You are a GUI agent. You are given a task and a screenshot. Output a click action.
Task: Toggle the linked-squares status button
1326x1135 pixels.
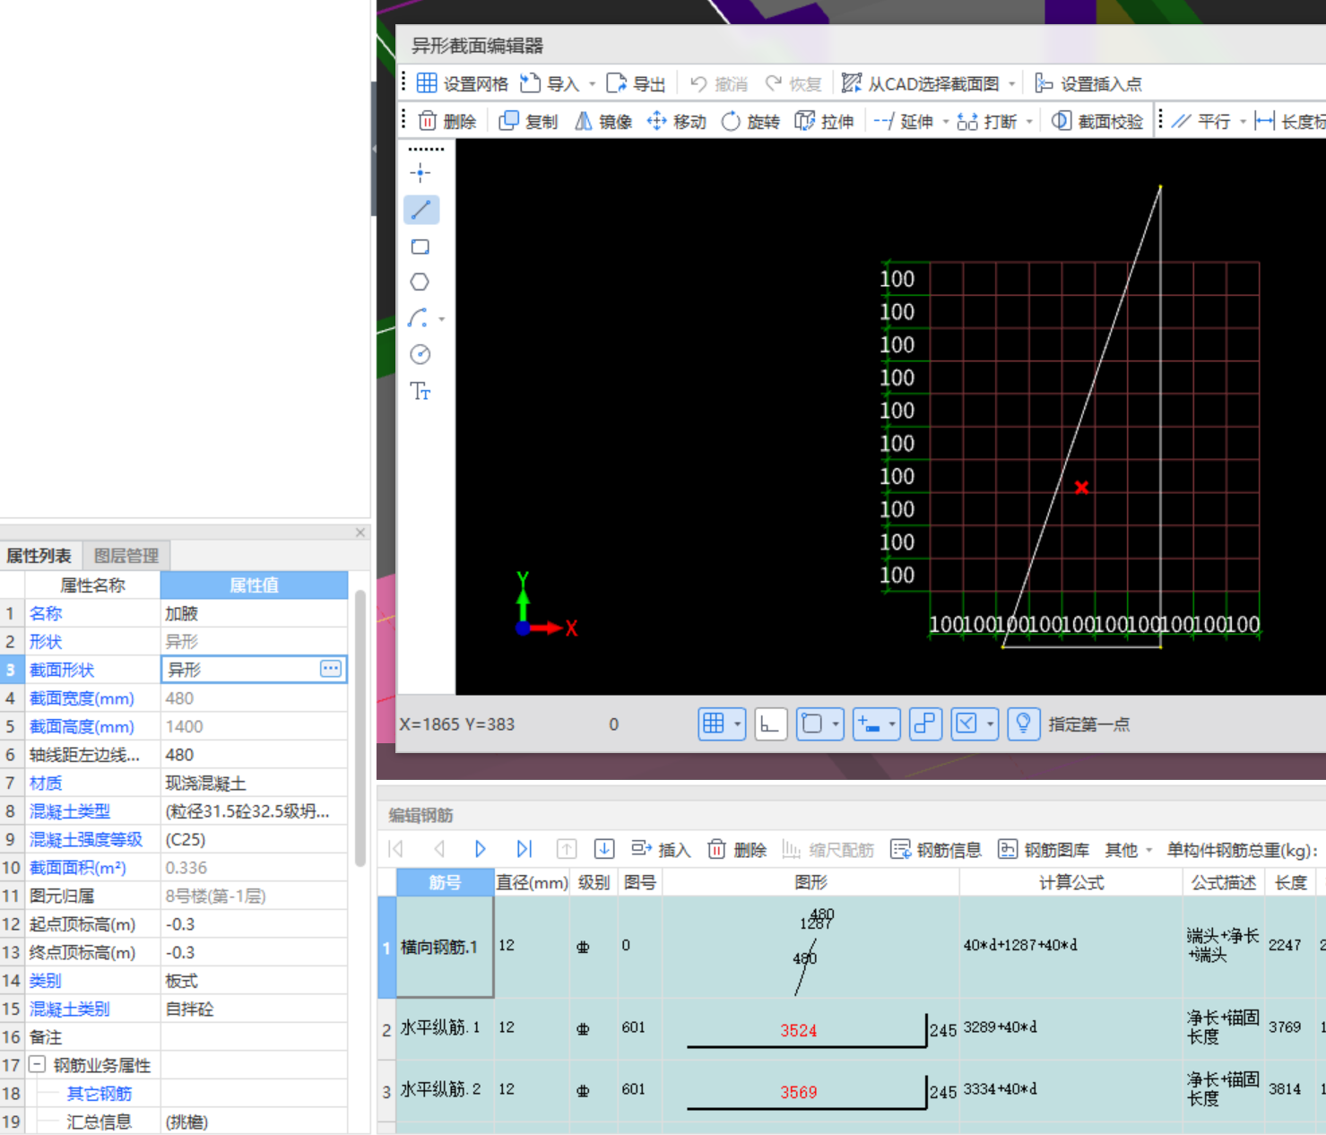(925, 723)
